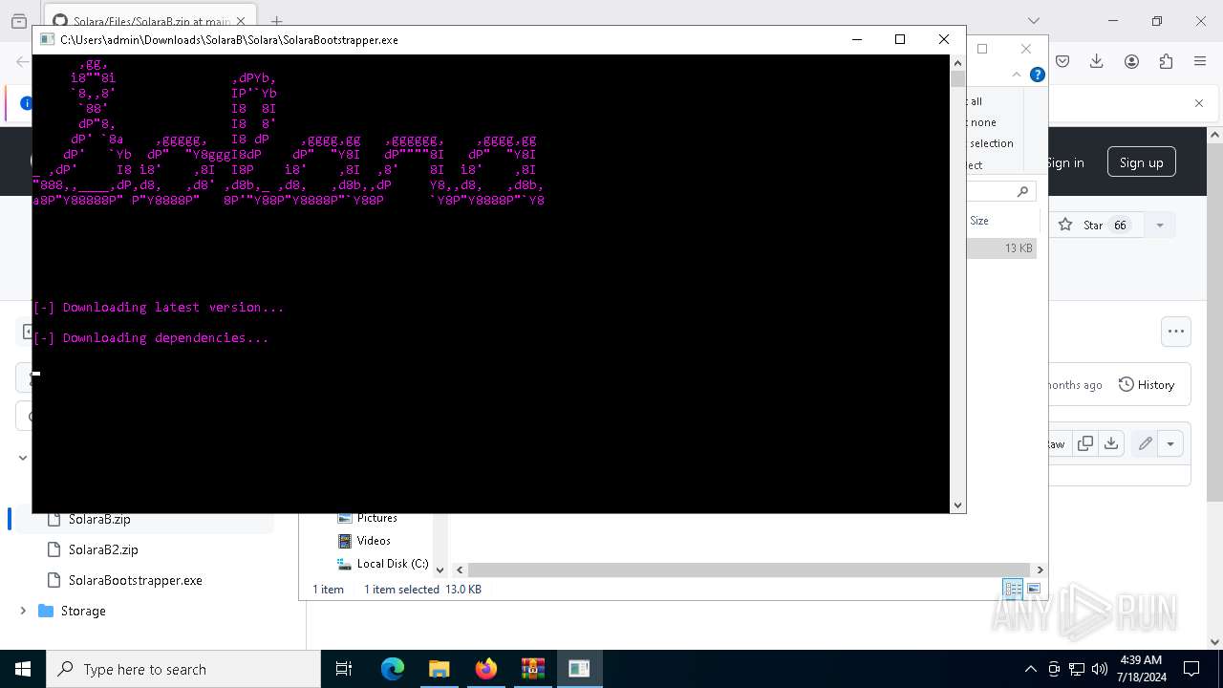The height and width of the screenshot is (688, 1223).
Task: Open the volume tray icon
Action: tap(1100, 669)
